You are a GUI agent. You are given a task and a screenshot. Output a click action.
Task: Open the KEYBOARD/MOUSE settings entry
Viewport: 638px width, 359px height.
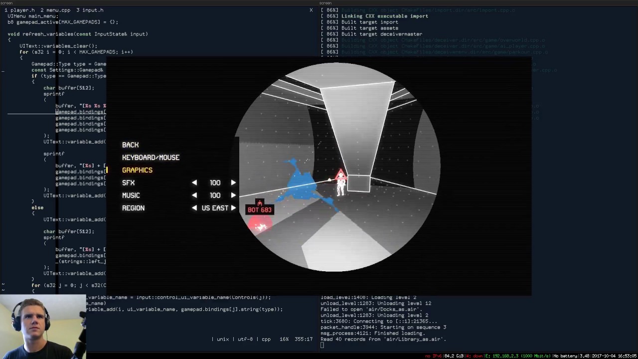pyautogui.click(x=151, y=158)
